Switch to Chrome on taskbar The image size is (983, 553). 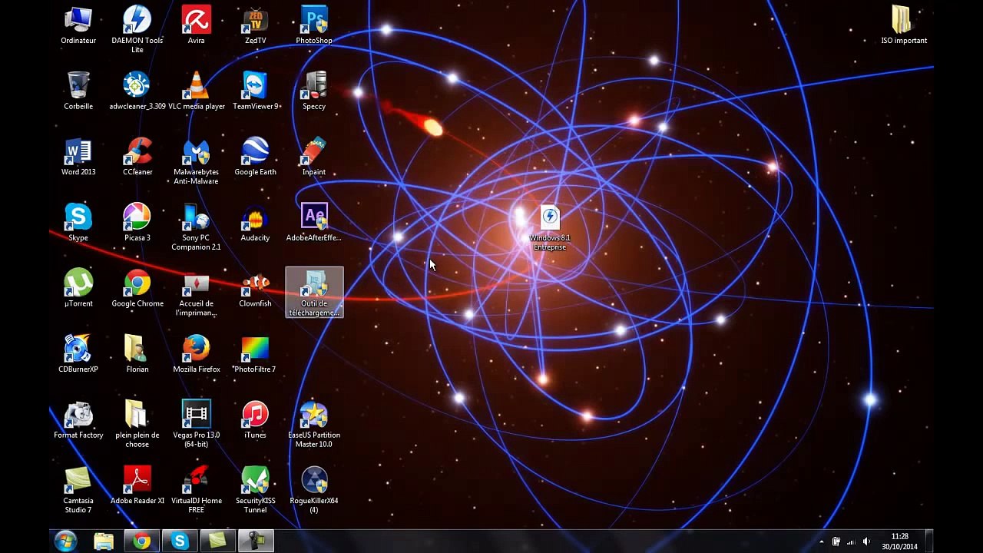tap(141, 541)
